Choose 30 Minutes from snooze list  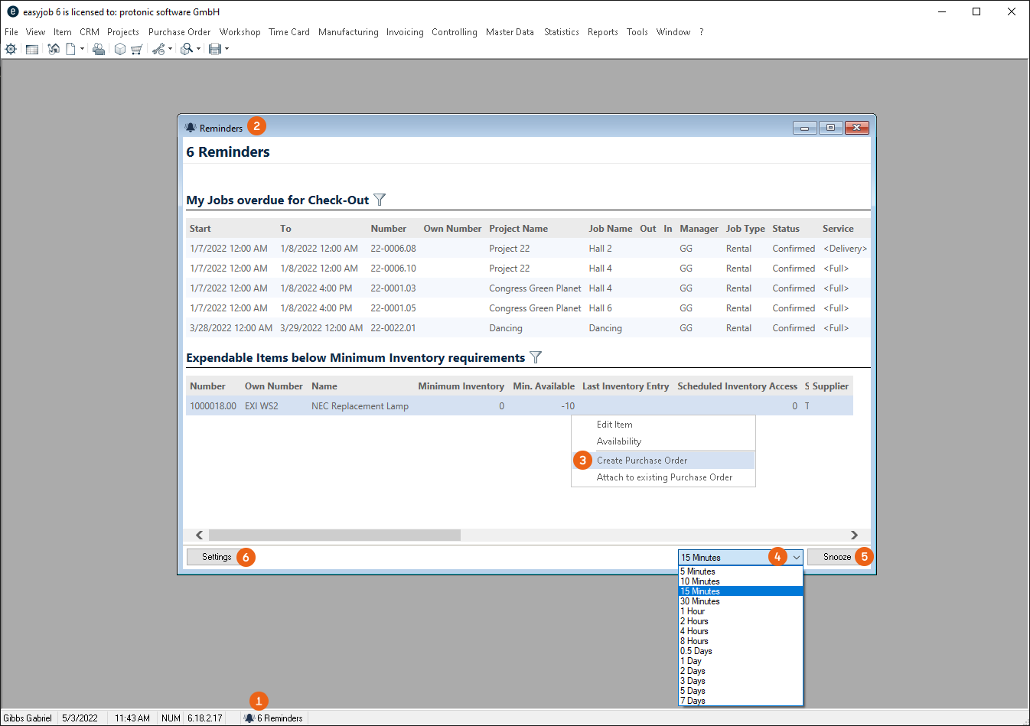(x=700, y=601)
